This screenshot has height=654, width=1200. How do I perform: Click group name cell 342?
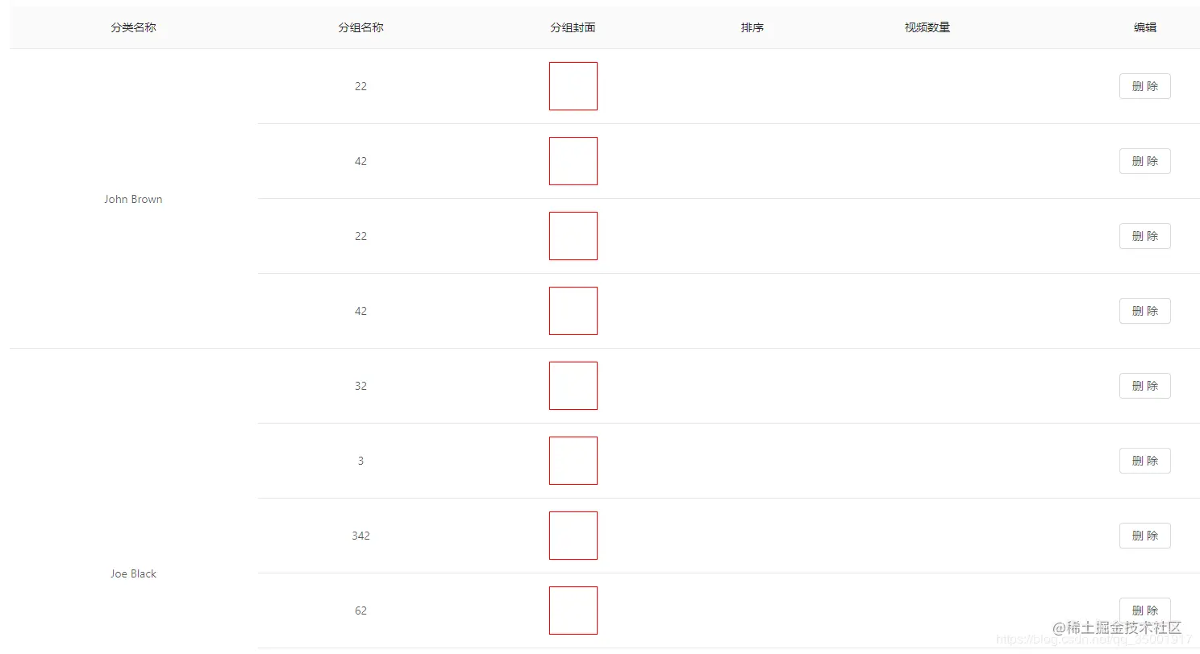pyautogui.click(x=360, y=536)
